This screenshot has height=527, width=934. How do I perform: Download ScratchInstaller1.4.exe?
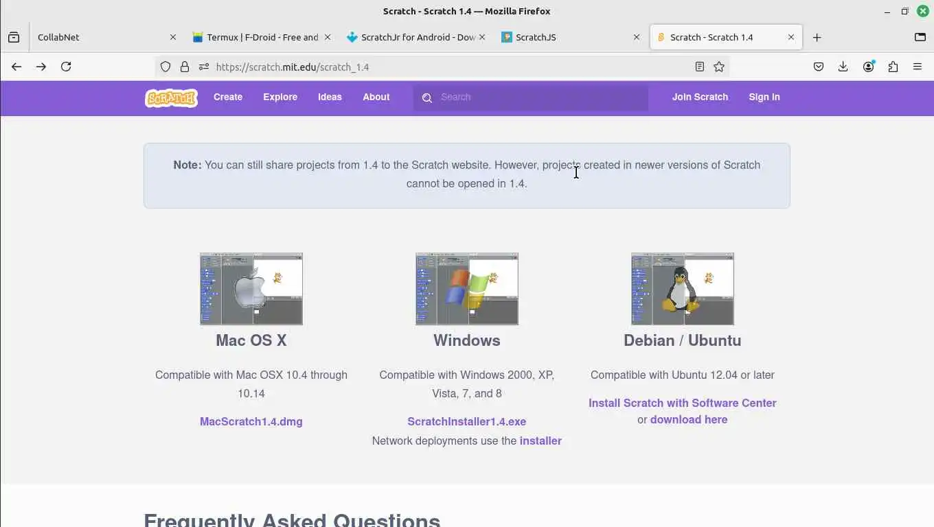(x=467, y=422)
